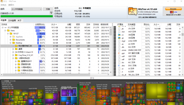Collapse the Users tree node
Image resolution: width=184 pixels, height=105 pixels.
5,31
